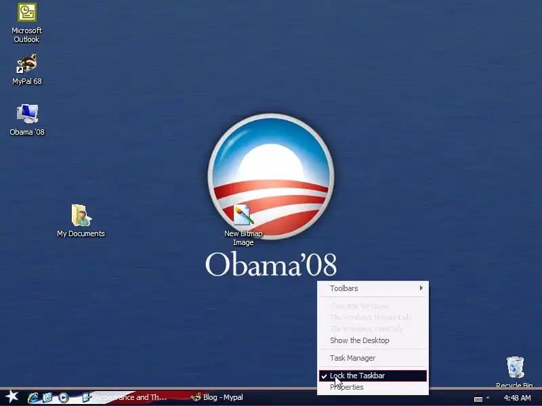Launch Internet Explorer from quick launch

(33, 397)
